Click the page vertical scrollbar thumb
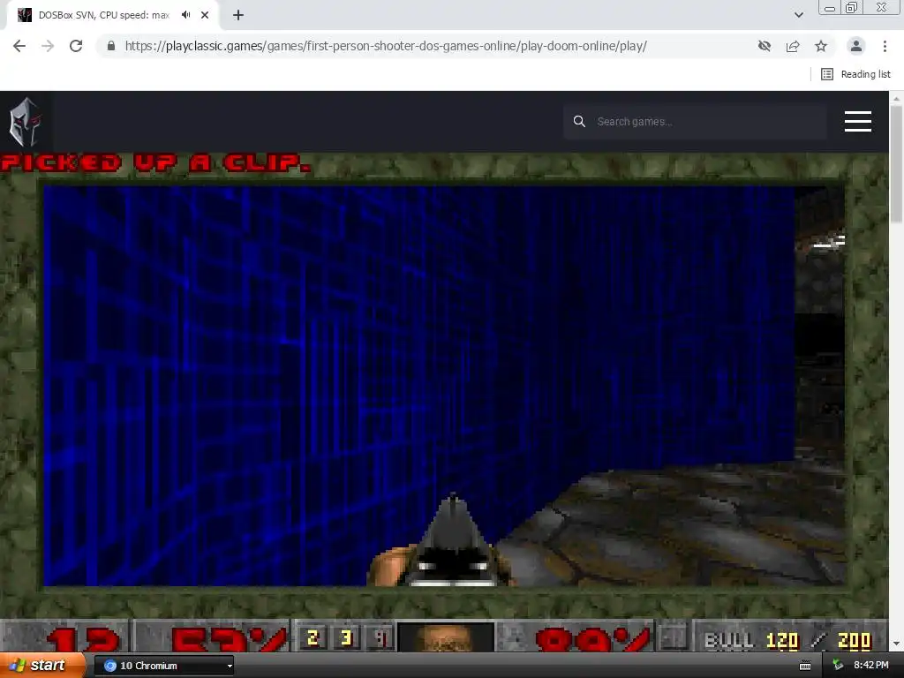The width and height of the screenshot is (904, 678). tap(896, 164)
